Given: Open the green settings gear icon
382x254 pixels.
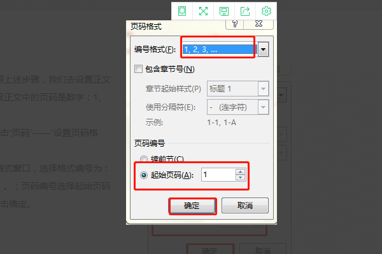Looking at the screenshot, I should [266, 11].
